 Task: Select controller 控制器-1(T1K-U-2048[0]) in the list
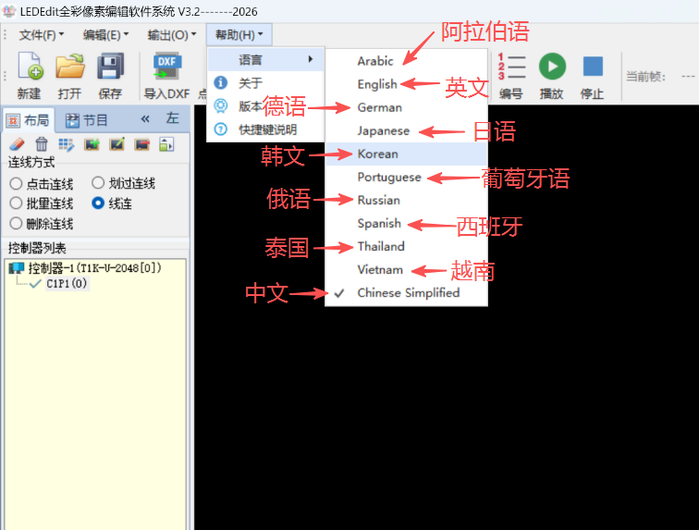coord(94,267)
